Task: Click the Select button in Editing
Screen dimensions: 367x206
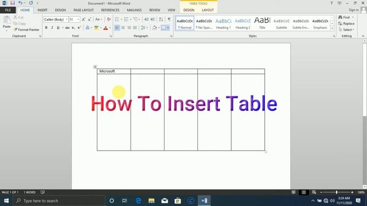Action: coord(346,30)
